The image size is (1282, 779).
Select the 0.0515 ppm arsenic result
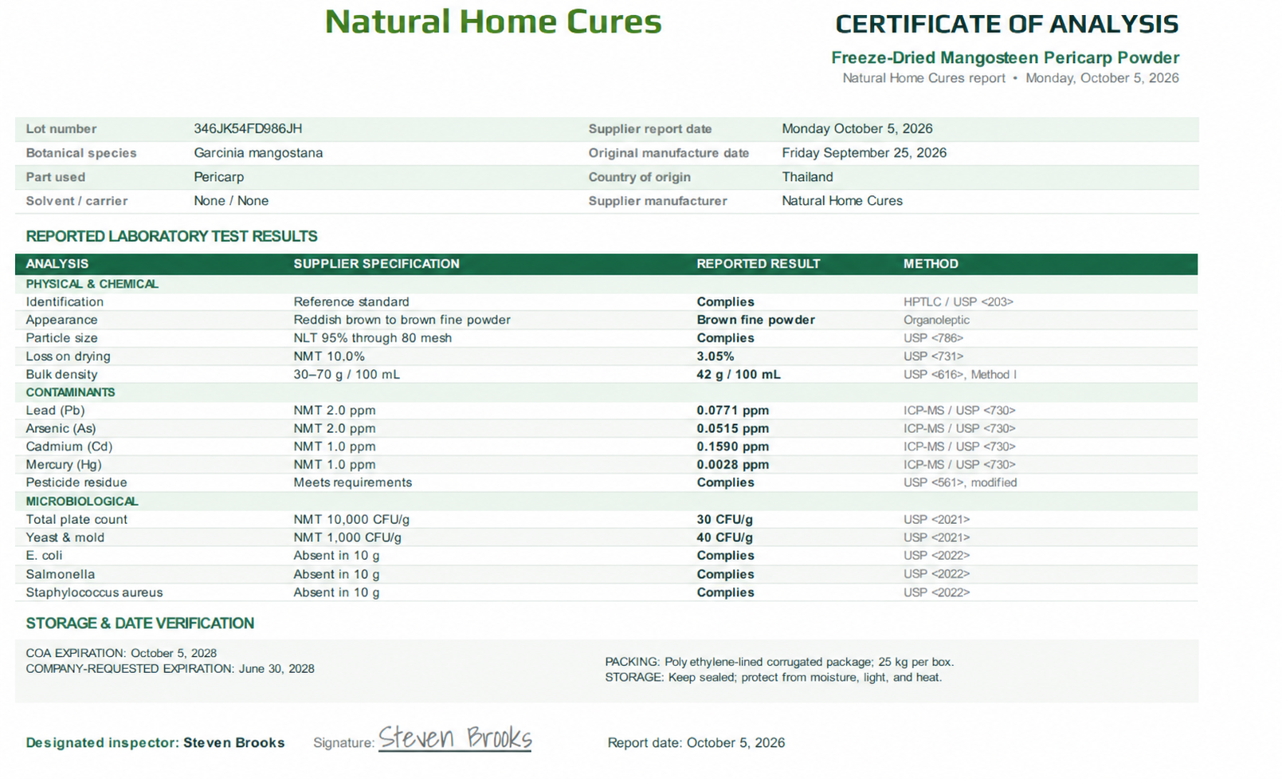(732, 429)
